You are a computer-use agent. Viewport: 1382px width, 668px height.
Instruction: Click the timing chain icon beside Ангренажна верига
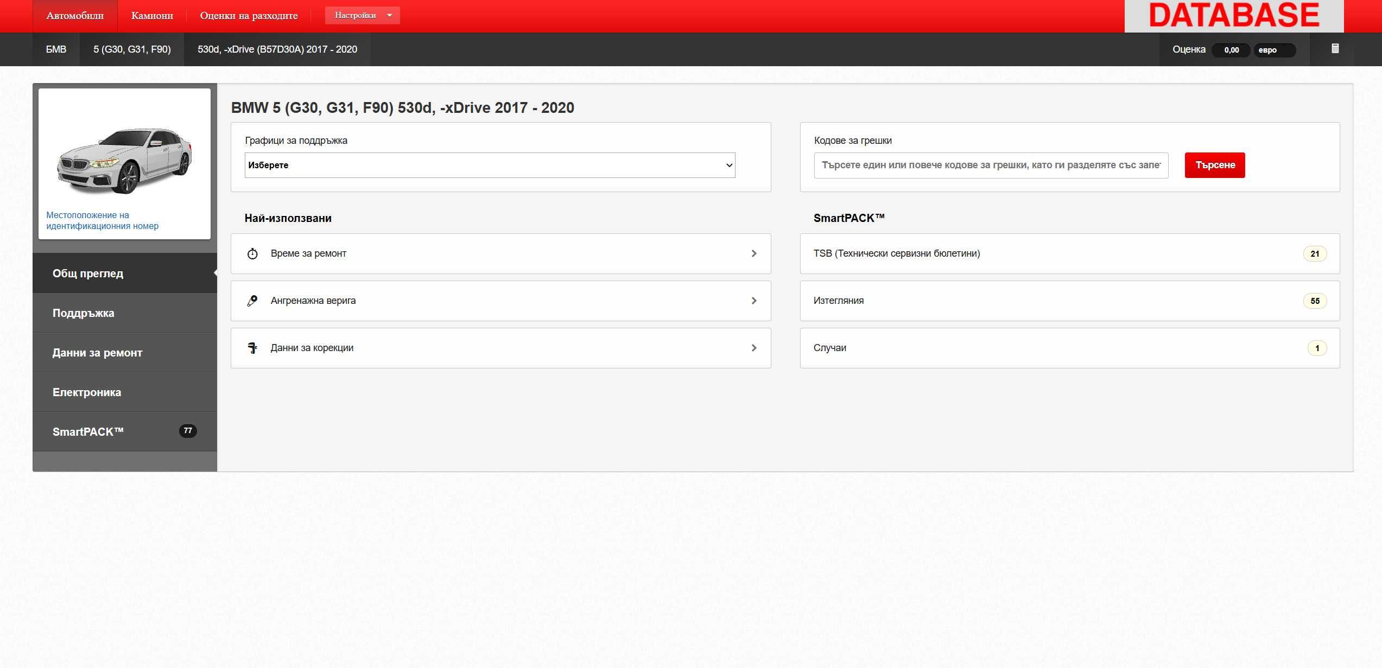(x=252, y=301)
